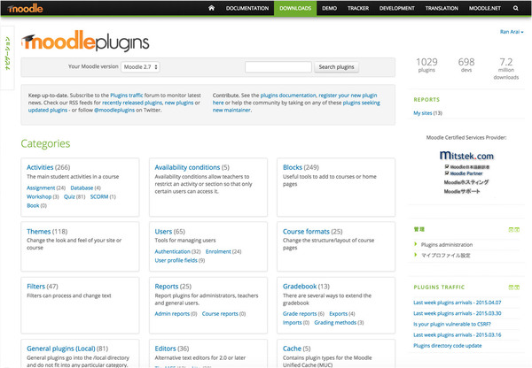Follow the @moodleplugins Twitter link
Image resolution: width=532 pixels, height=368 pixels.
[x=114, y=111]
